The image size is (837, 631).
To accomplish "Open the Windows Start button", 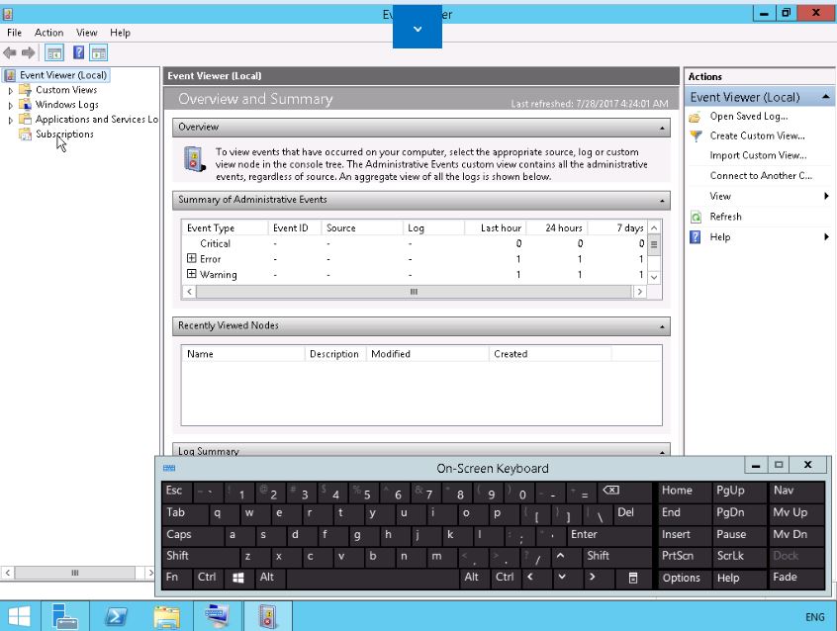I will coord(20,616).
